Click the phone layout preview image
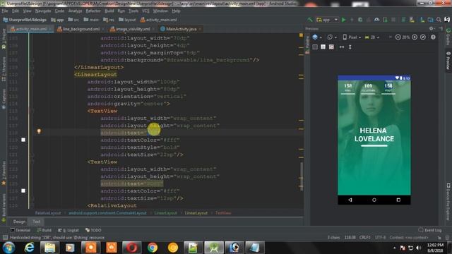452x254 pixels. click(374, 140)
